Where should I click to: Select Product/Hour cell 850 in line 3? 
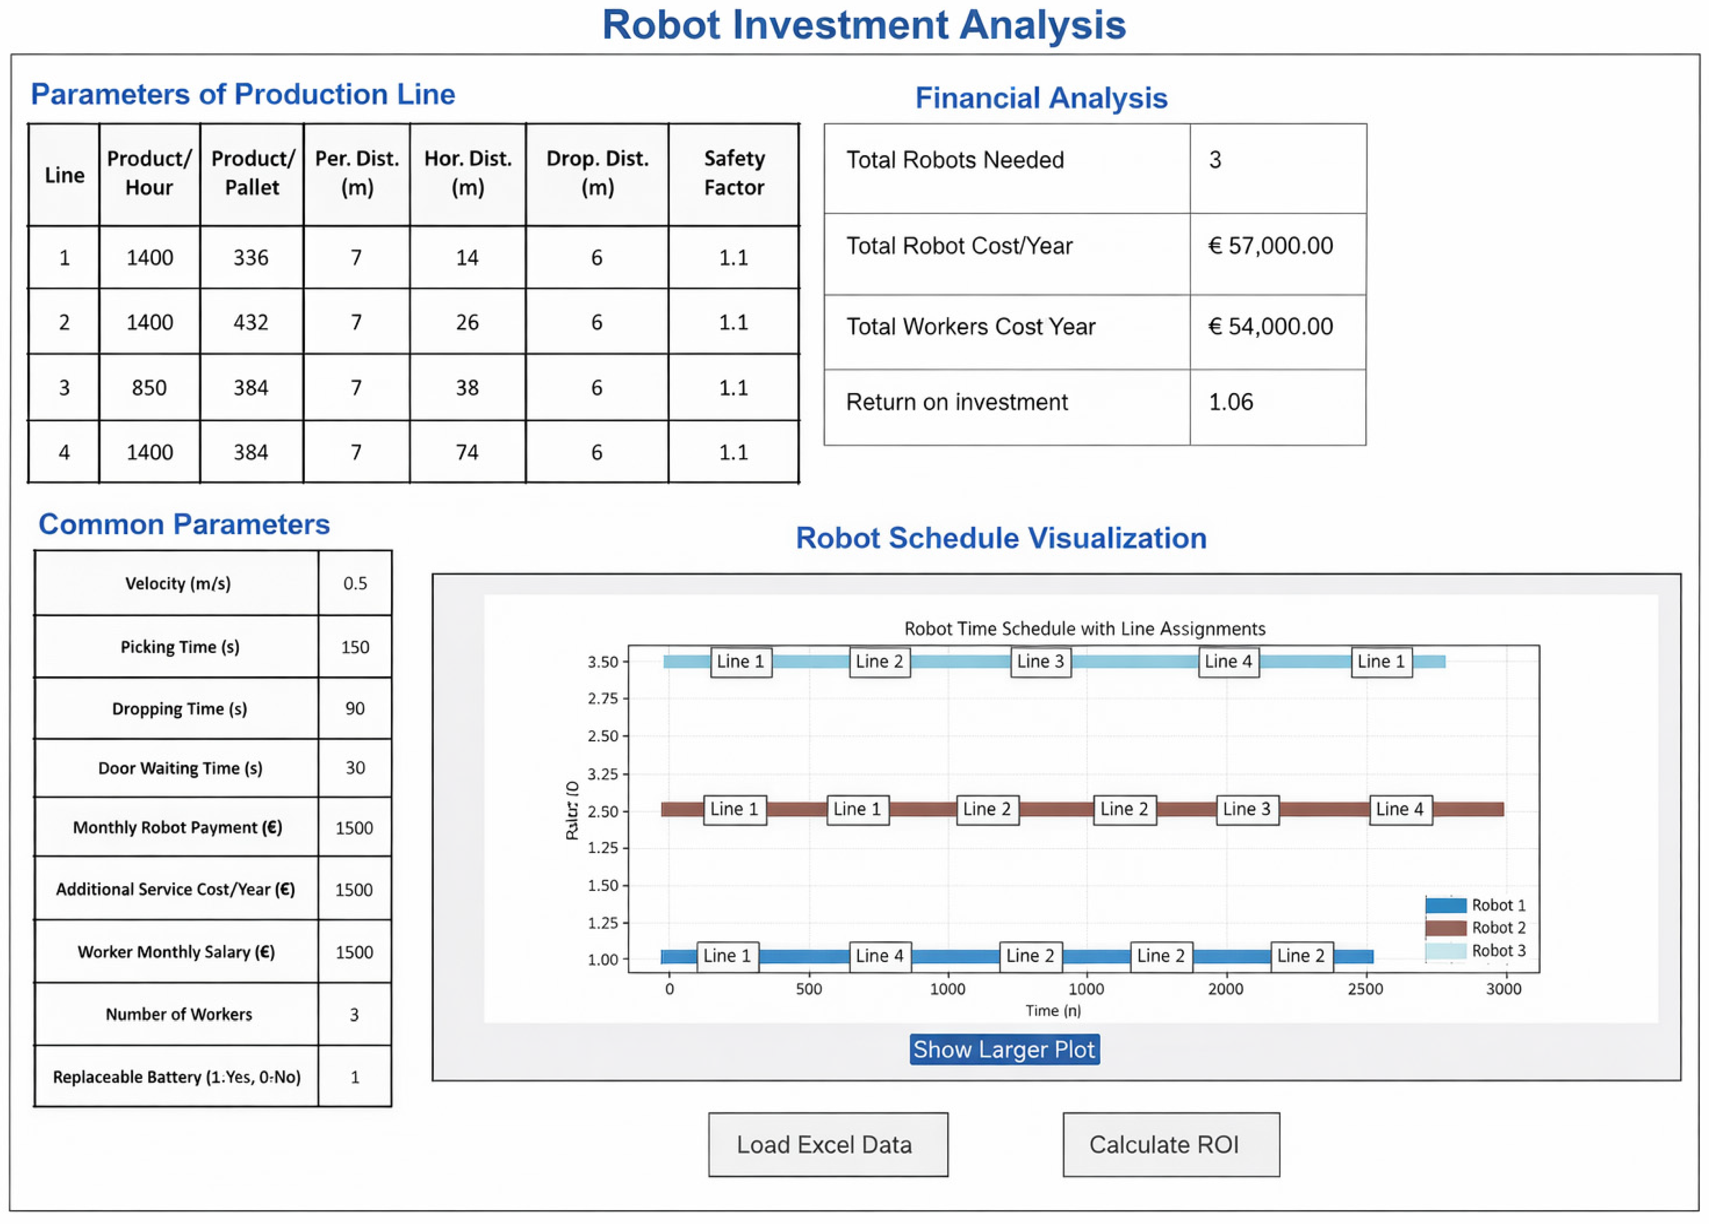tap(149, 387)
